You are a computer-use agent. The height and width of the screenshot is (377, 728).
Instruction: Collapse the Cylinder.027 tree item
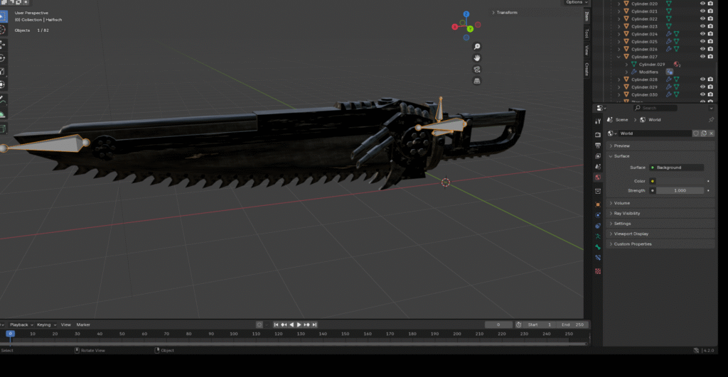(x=619, y=57)
